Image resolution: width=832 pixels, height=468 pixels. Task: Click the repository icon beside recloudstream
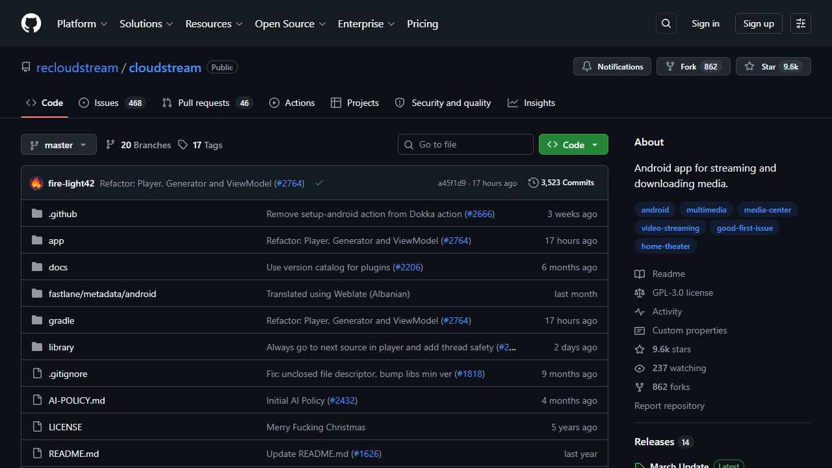point(26,68)
